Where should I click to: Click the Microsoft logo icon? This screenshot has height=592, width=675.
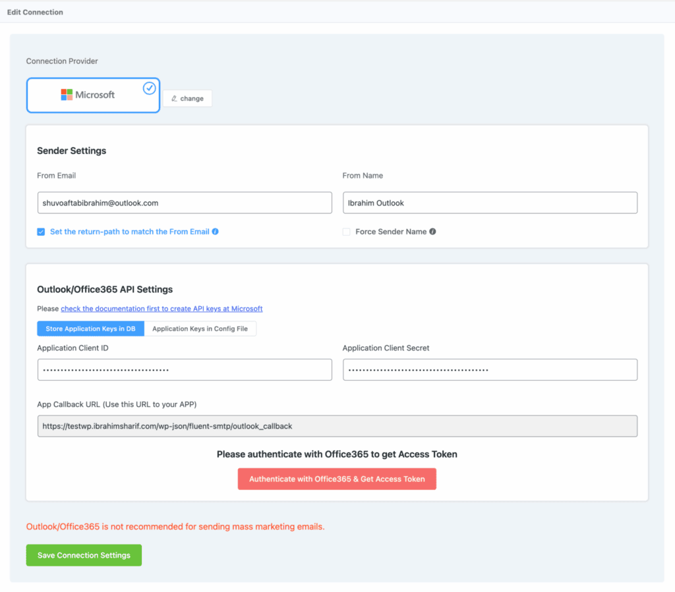point(66,95)
